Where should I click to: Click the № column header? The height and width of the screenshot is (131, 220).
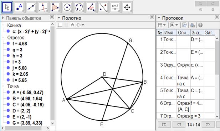pos(160,32)
